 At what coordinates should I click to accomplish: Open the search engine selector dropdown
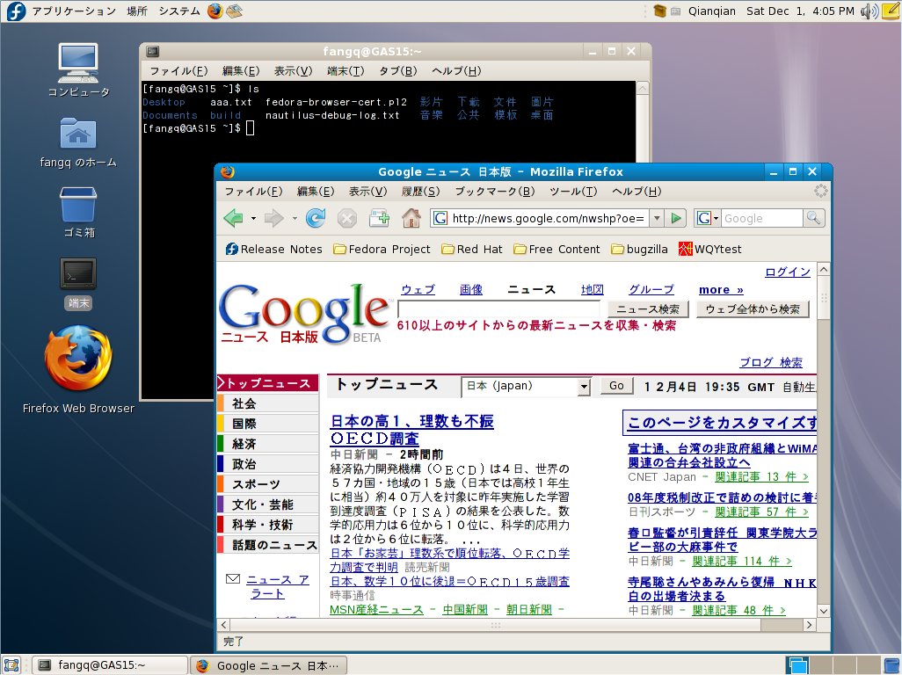707,219
